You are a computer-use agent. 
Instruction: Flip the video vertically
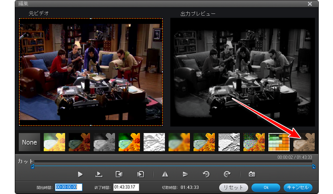click(186, 174)
